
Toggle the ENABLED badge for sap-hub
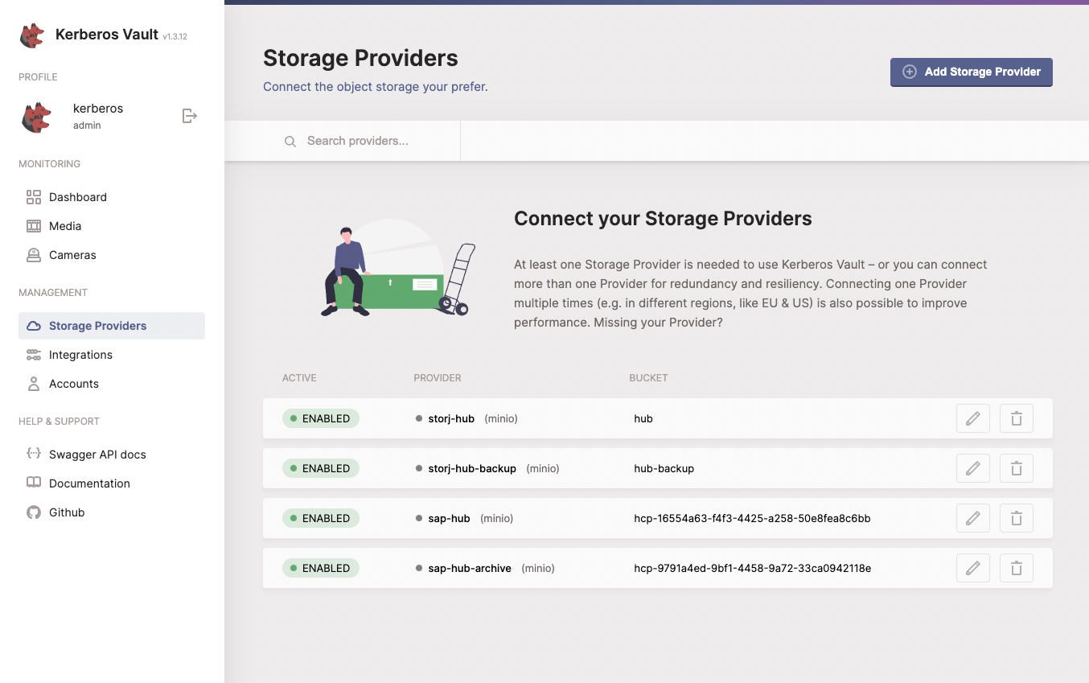point(320,518)
